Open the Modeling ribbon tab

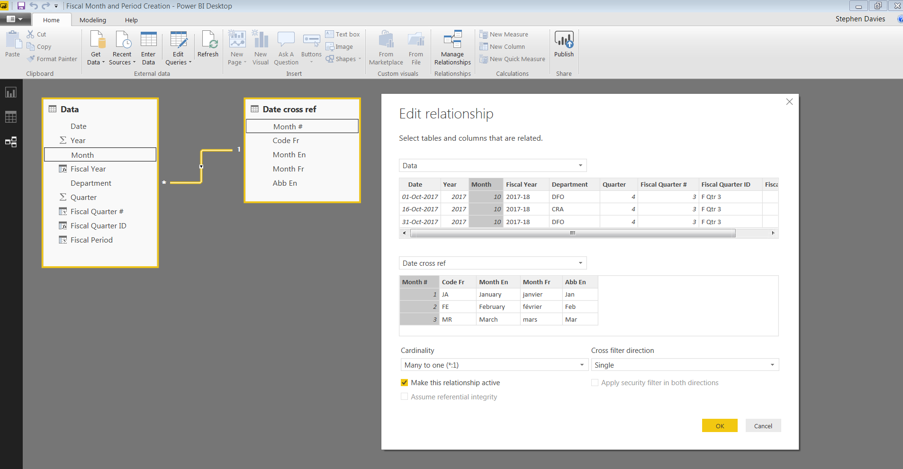click(93, 20)
